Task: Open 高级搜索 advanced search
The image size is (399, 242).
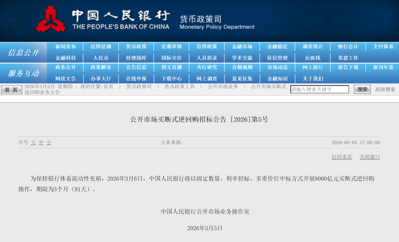Action: coord(385,89)
